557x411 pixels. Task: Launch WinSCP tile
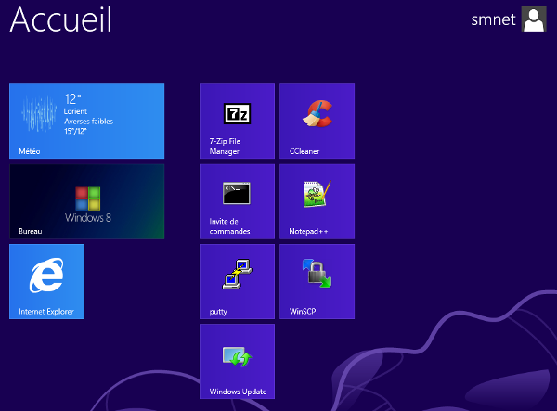pos(317,281)
